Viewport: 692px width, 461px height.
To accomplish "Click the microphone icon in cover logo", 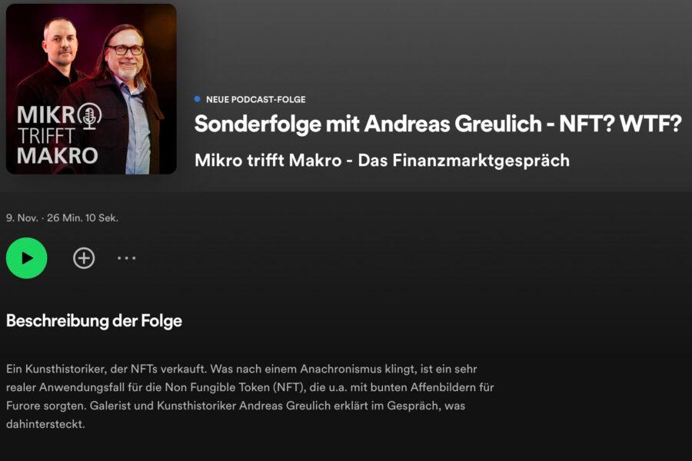I will pos(90,116).
